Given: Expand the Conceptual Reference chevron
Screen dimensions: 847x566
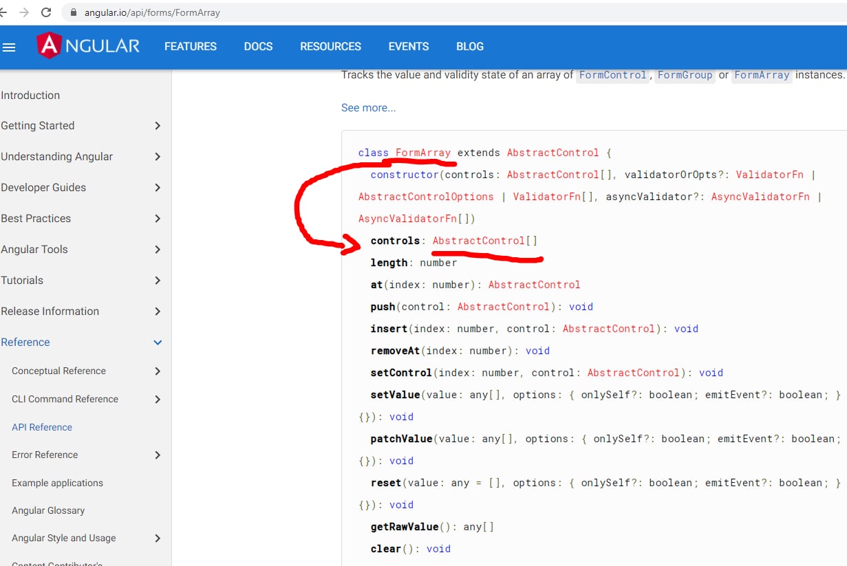Looking at the screenshot, I should [158, 371].
